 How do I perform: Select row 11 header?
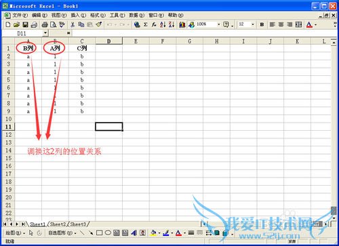coord(8,127)
